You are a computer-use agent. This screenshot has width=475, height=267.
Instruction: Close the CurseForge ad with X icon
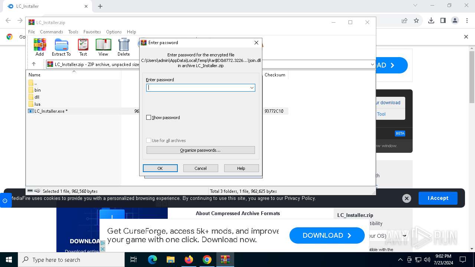[103, 249]
